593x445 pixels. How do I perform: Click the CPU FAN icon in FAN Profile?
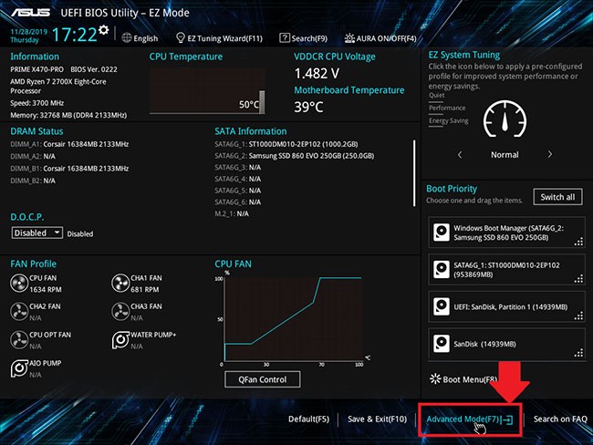(x=19, y=284)
